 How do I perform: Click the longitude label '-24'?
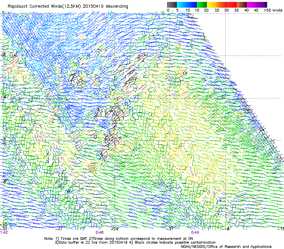click(x=115, y=229)
